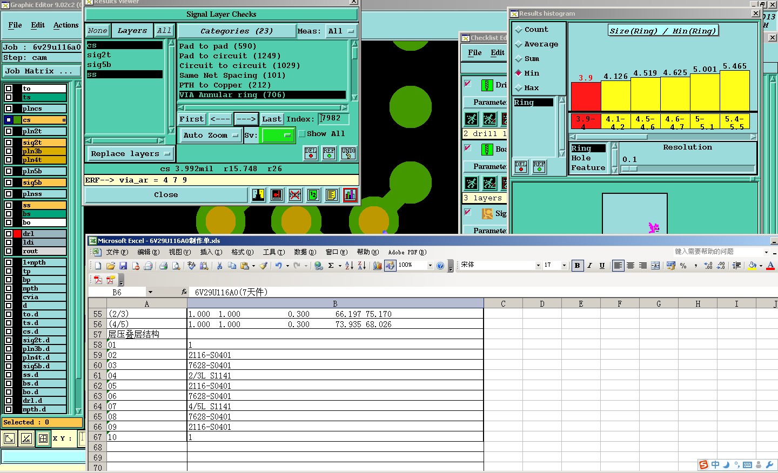Screen dimensions: 778x473
Task: Click Excel Format Painter brush icon
Action: click(x=263, y=266)
